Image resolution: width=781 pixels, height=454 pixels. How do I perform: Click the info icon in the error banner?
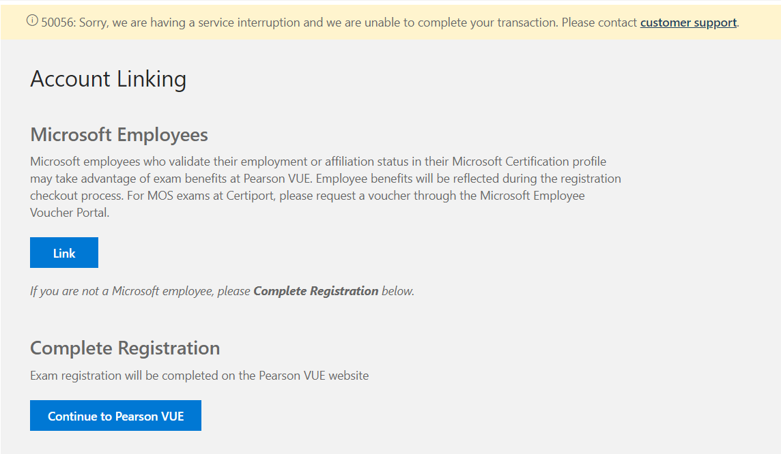[32, 20]
